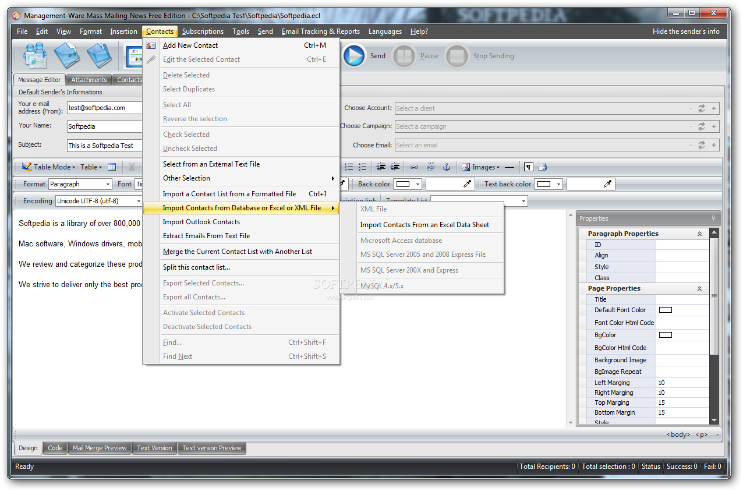
Task: Click the Your Name input field
Action: pyautogui.click(x=105, y=126)
